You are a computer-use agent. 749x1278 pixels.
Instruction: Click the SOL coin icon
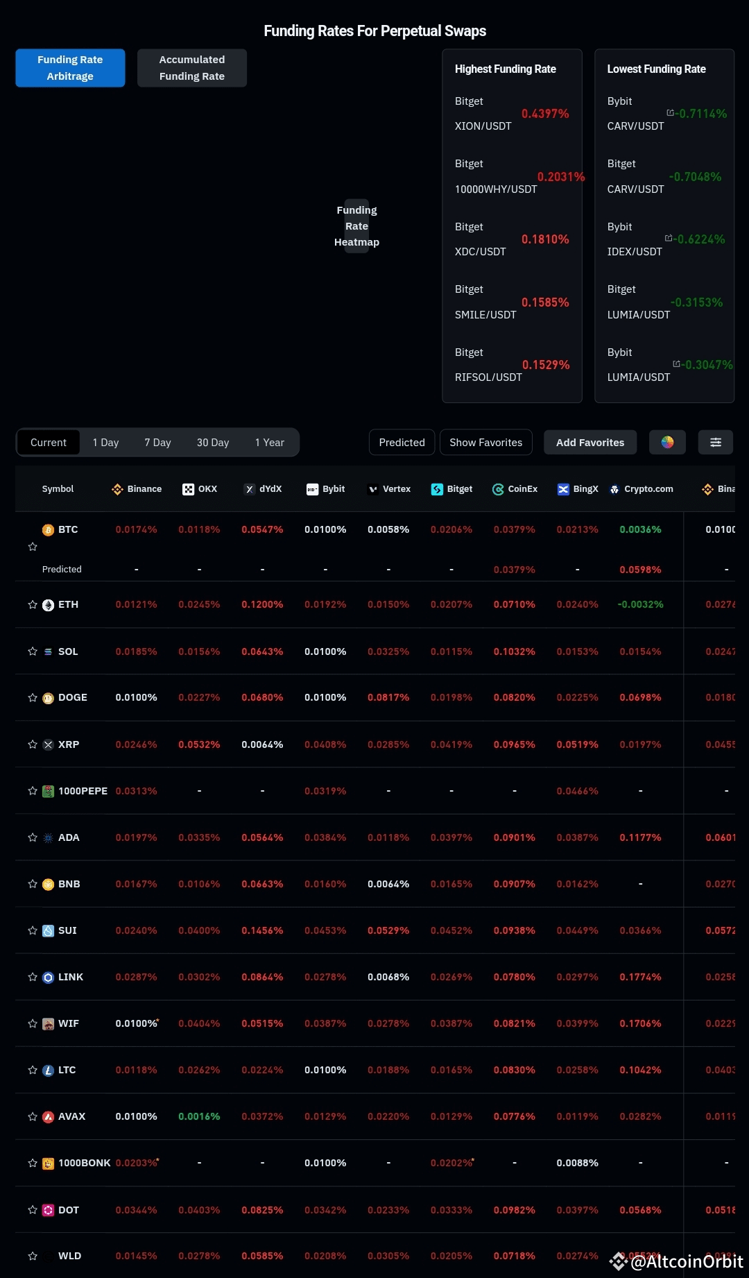pyautogui.click(x=48, y=651)
